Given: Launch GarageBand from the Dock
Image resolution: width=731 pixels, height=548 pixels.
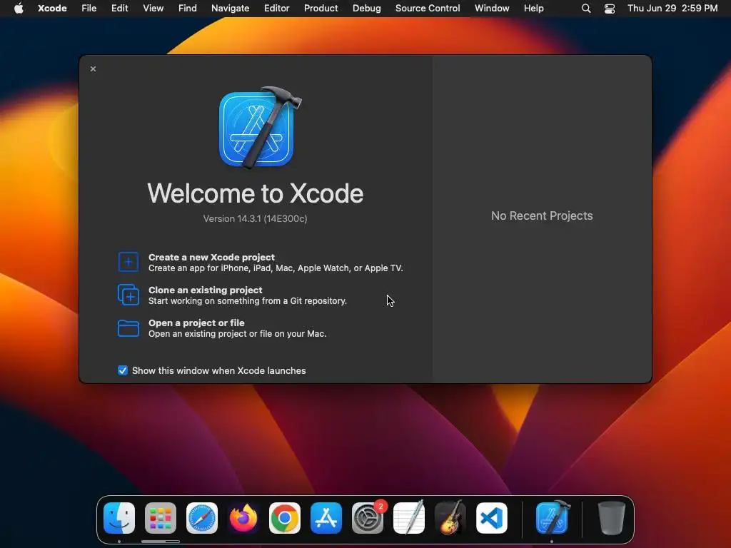Looking at the screenshot, I should pos(450,518).
